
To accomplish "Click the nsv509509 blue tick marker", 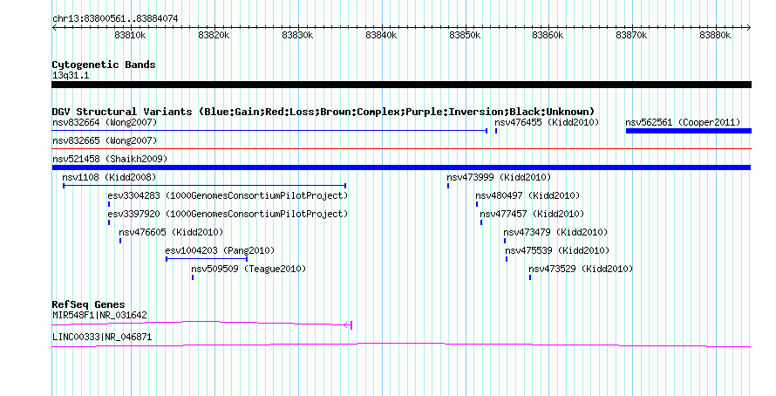I will [193, 277].
